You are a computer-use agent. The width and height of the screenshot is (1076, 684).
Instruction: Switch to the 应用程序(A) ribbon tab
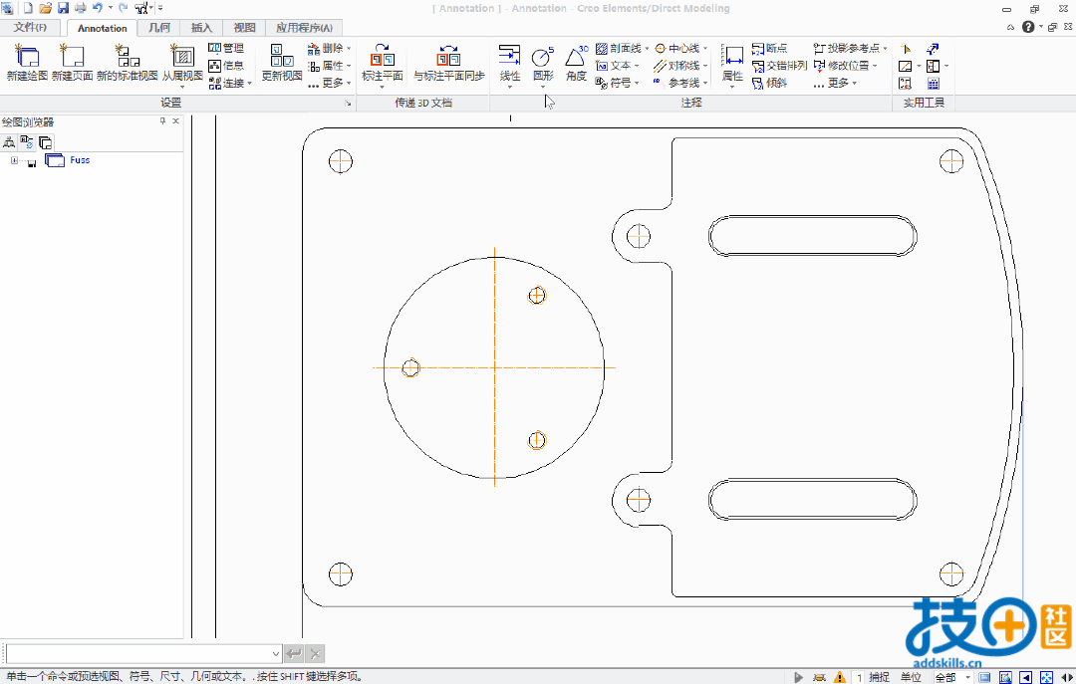(304, 28)
